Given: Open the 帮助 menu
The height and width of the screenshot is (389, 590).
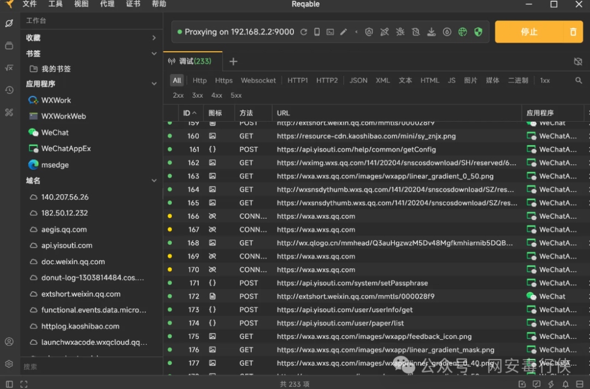Looking at the screenshot, I should (159, 4).
